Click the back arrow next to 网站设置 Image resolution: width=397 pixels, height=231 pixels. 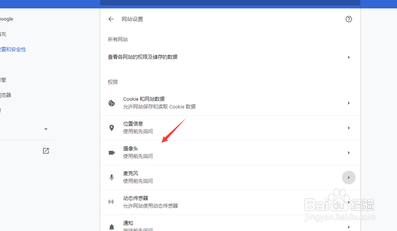click(111, 19)
